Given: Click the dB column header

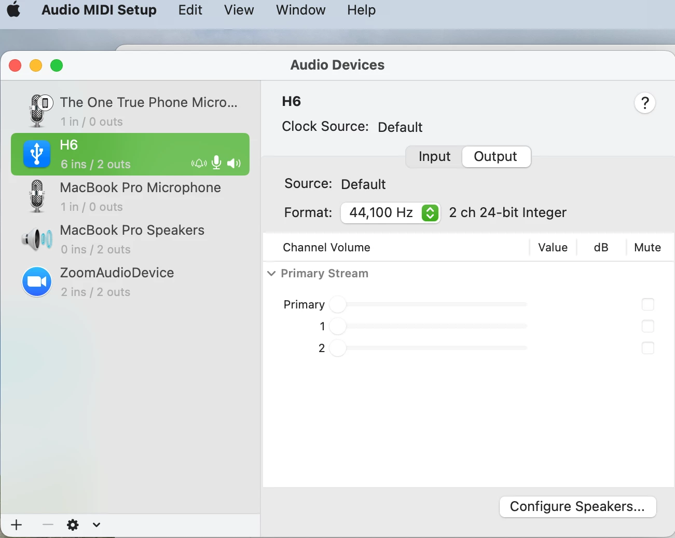Looking at the screenshot, I should coord(601,247).
